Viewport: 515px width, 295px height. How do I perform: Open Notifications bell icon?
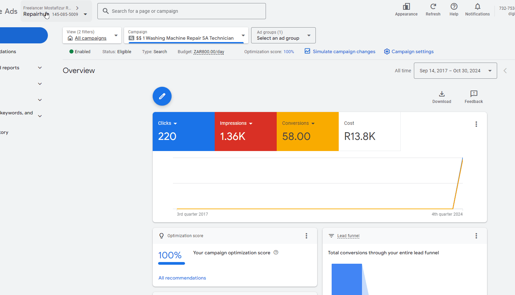tap(477, 7)
